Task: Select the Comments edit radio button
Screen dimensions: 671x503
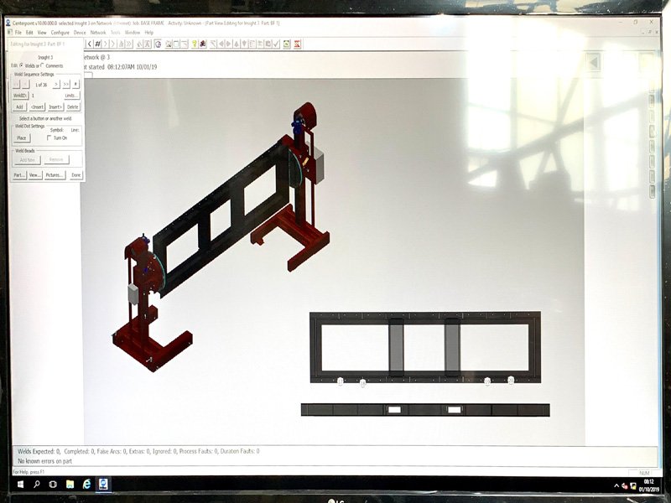Action: click(x=43, y=65)
